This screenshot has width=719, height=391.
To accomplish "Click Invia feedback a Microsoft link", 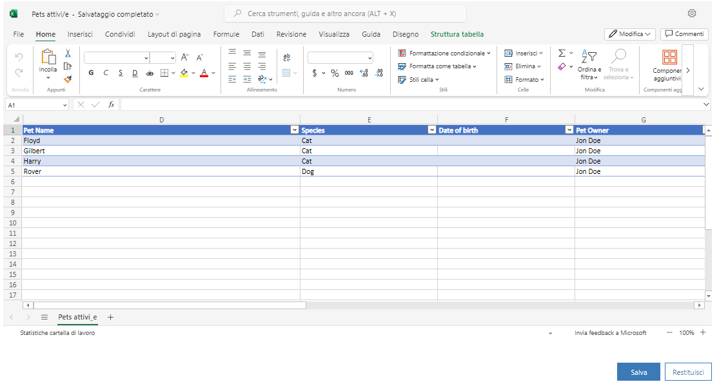I will coord(610,333).
